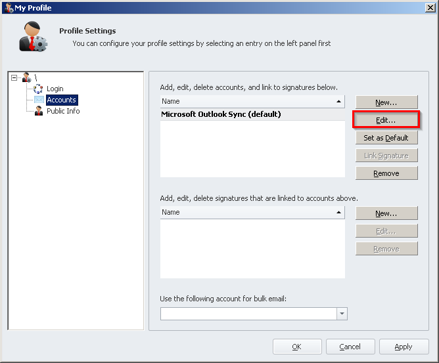Remove the selected account
This screenshot has width=439, height=363.
386,173
